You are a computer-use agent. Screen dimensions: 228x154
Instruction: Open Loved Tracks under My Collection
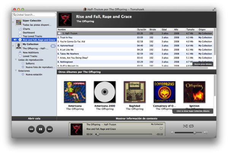coord(30,56)
